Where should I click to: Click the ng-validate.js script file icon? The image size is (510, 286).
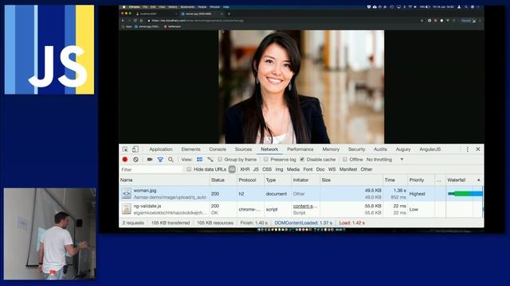pos(126,209)
